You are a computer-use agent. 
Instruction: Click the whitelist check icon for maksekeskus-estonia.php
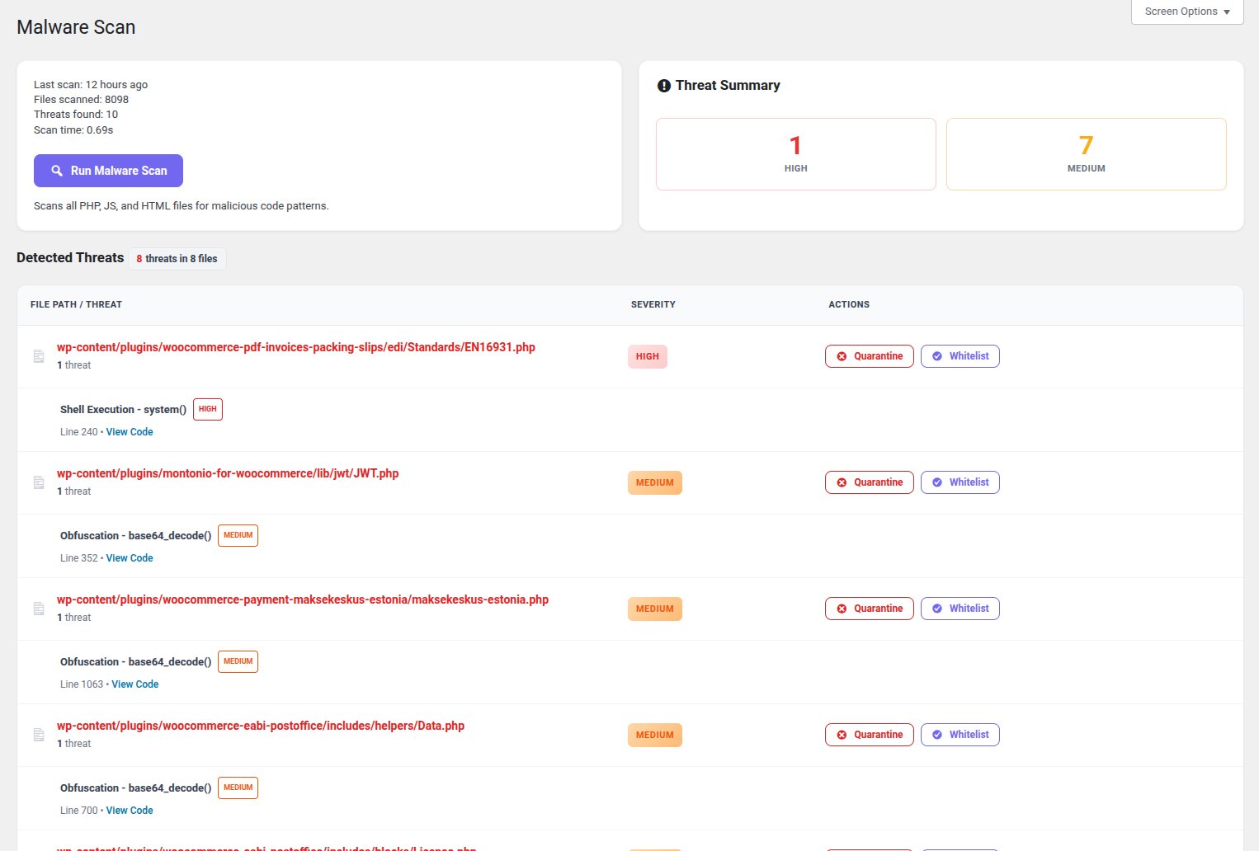pyautogui.click(x=937, y=609)
